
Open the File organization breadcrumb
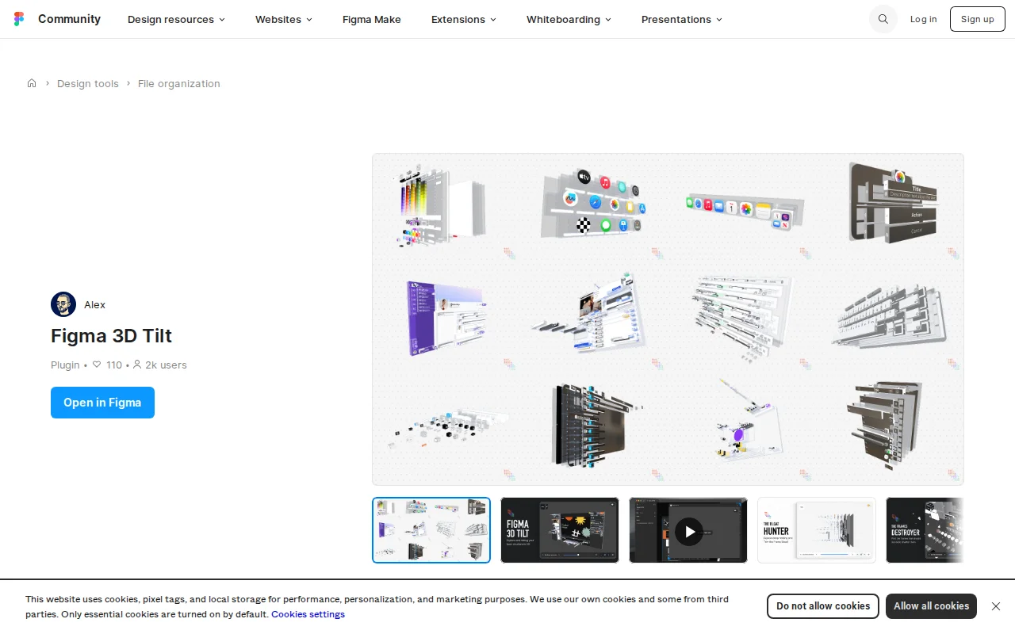tap(179, 83)
